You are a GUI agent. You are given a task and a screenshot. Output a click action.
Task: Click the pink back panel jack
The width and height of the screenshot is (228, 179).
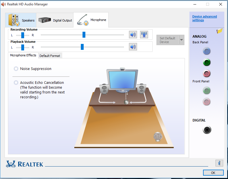[x=207, y=73]
